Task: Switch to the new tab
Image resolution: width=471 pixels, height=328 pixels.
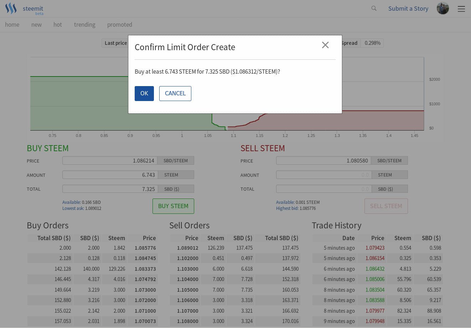Action: coord(36,25)
